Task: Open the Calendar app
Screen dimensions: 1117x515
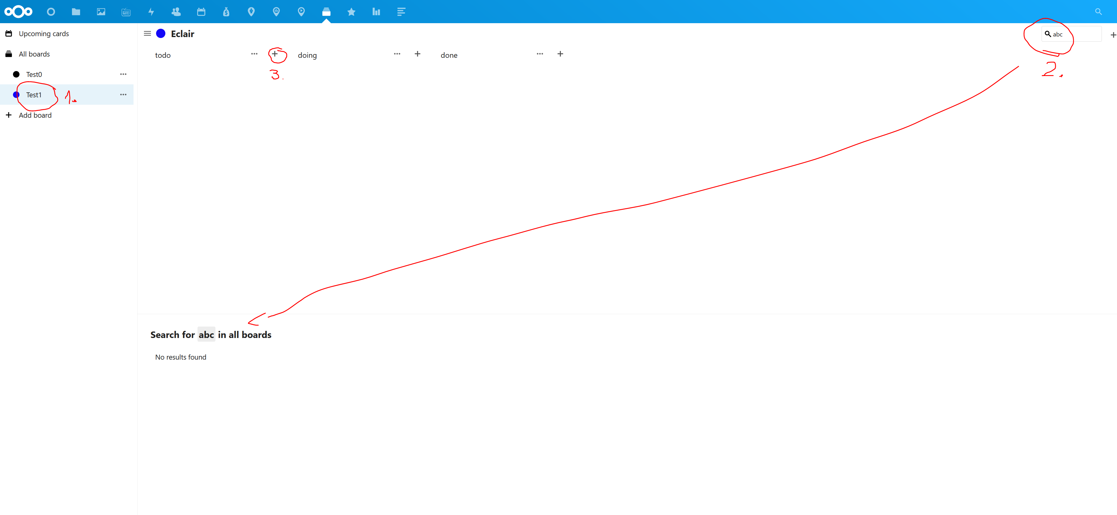Action: click(x=201, y=12)
